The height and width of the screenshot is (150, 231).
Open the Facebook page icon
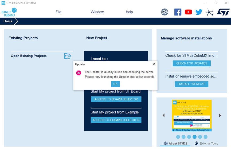pos(178,12)
